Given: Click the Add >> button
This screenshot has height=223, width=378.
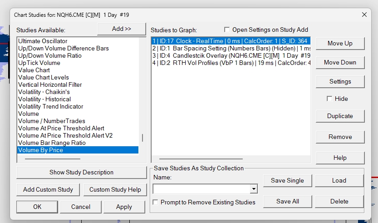Looking at the screenshot, I should click(x=121, y=29).
